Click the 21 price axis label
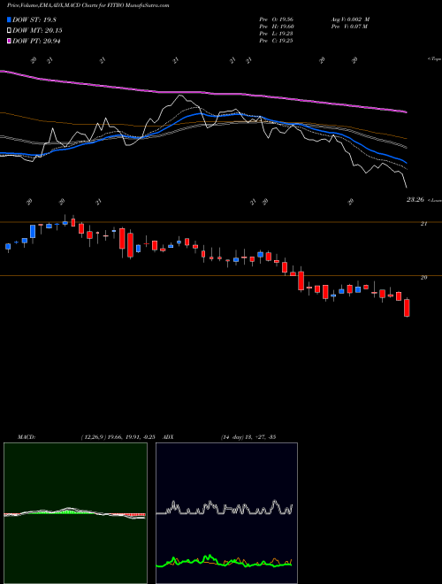 pos(423,224)
